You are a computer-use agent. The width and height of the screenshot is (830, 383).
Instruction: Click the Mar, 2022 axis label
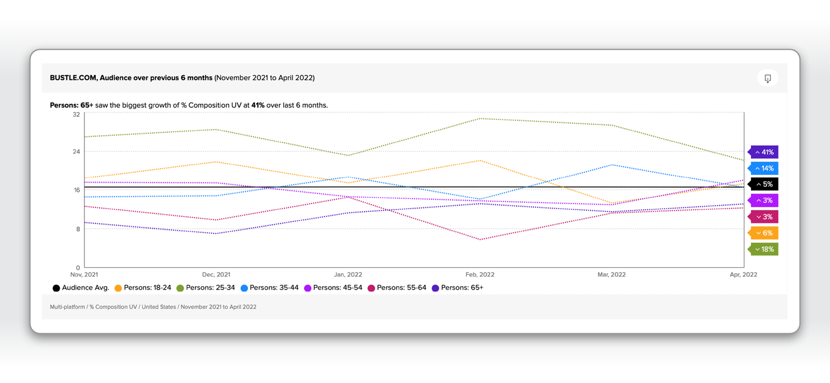(x=612, y=275)
